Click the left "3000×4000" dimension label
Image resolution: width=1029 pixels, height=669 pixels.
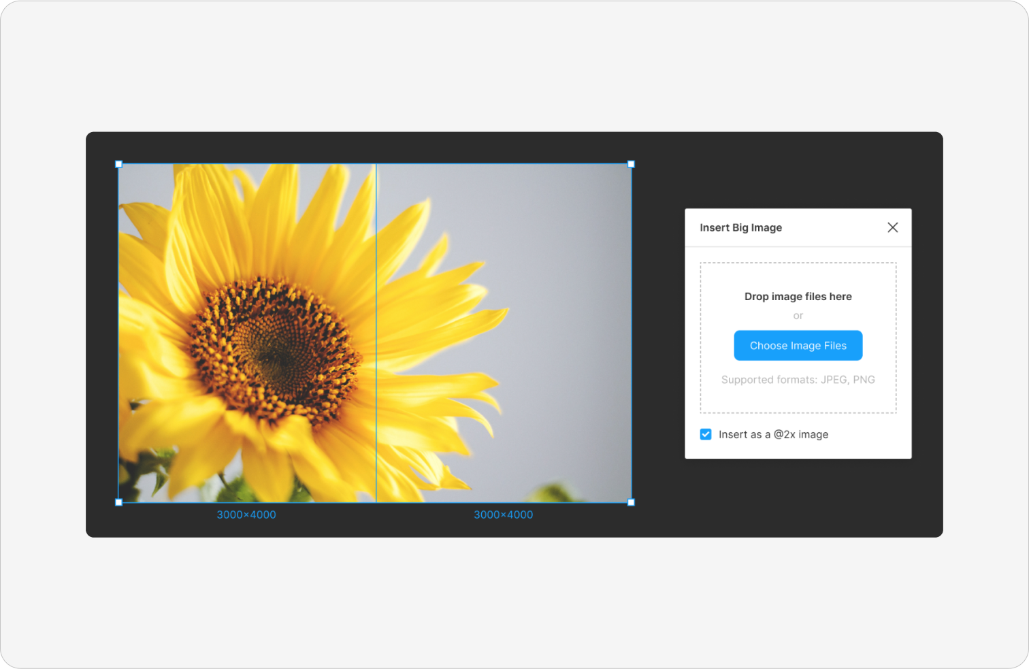[x=246, y=515]
